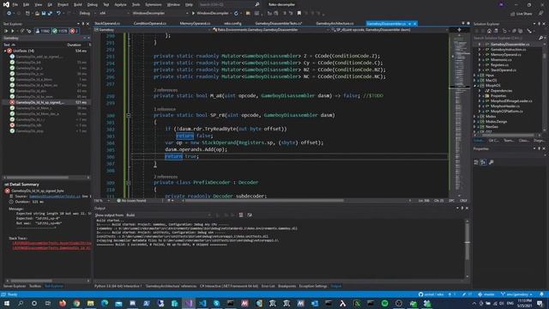Switch to Exception Settings tab
This screenshot has width=549, height=309.
pyautogui.click(x=312, y=286)
